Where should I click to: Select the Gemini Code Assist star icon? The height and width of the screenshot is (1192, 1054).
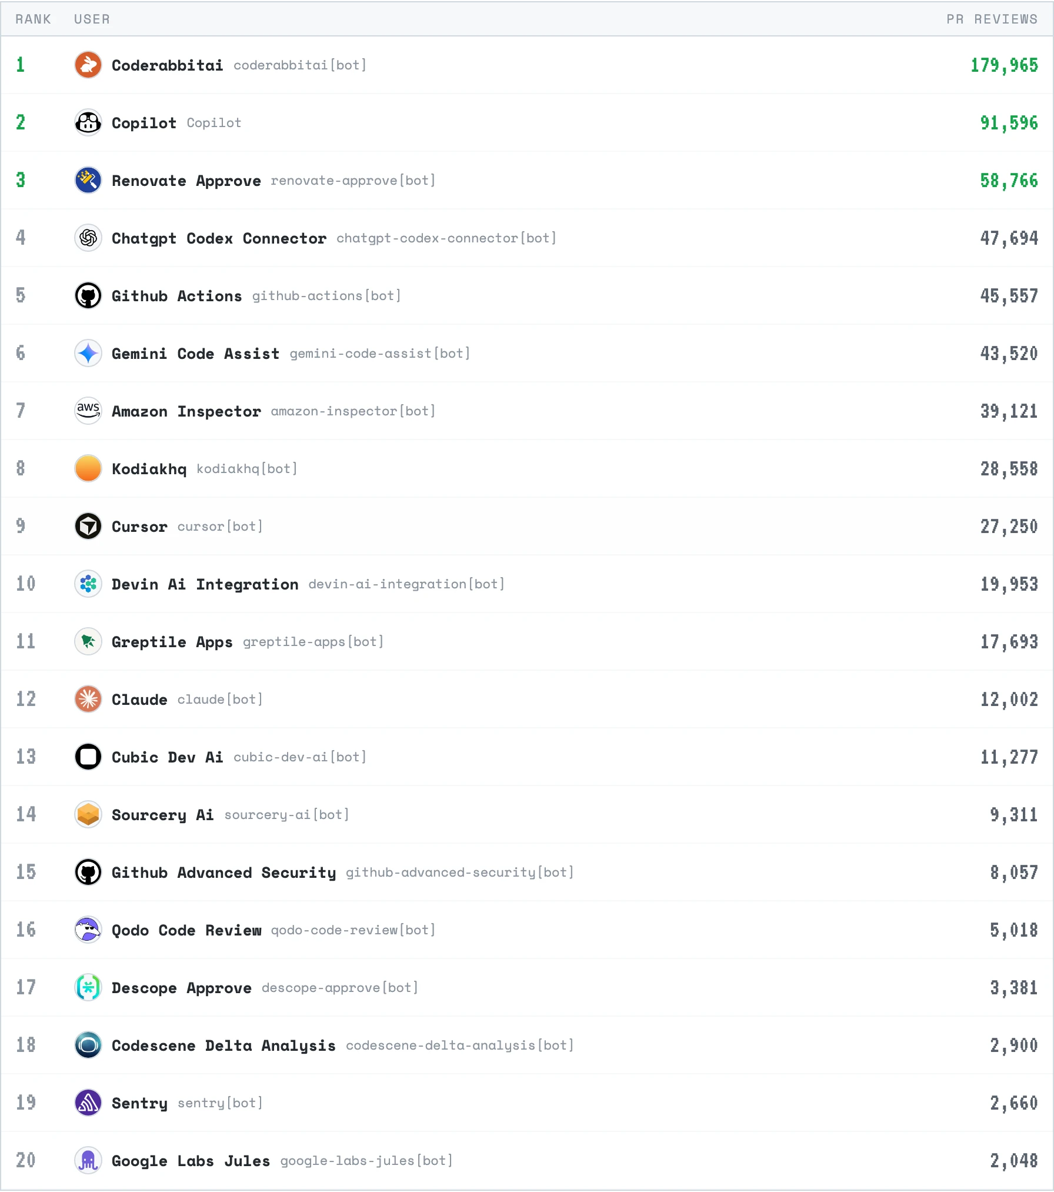pos(88,353)
